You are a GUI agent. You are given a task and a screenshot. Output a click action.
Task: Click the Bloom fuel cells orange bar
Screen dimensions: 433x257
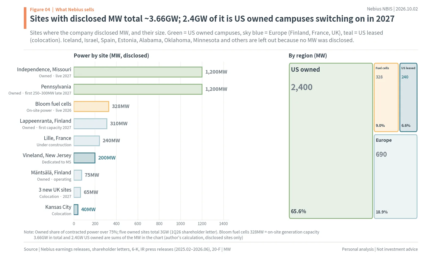(91, 106)
